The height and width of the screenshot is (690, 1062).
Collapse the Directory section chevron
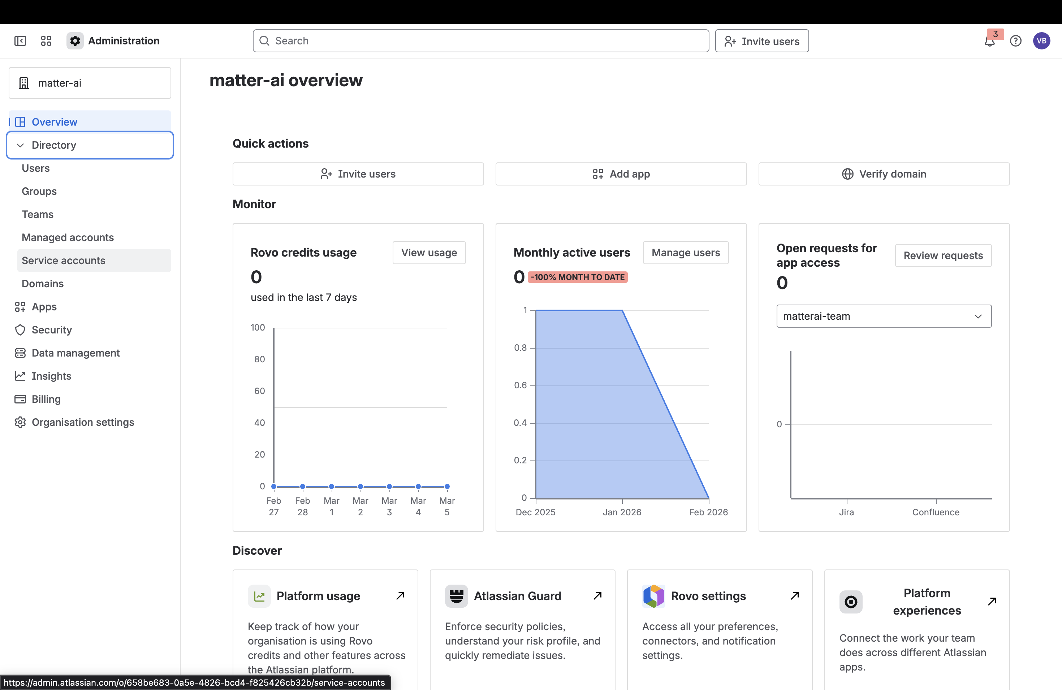click(20, 145)
